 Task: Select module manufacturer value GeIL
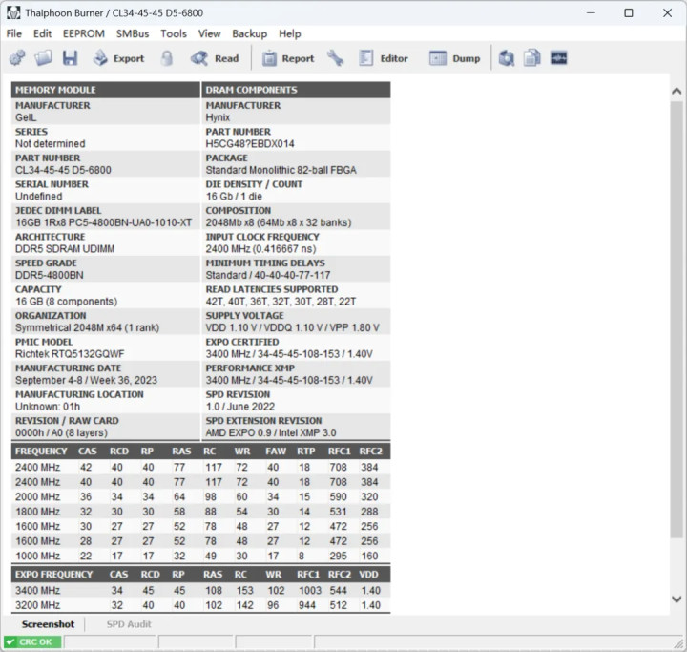tap(26, 117)
